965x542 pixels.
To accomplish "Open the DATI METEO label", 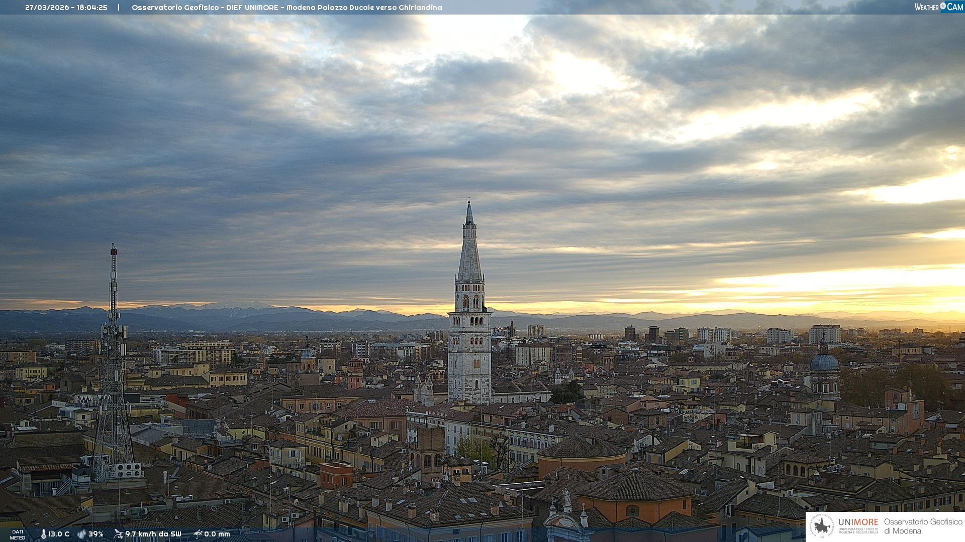I will [x=18, y=534].
